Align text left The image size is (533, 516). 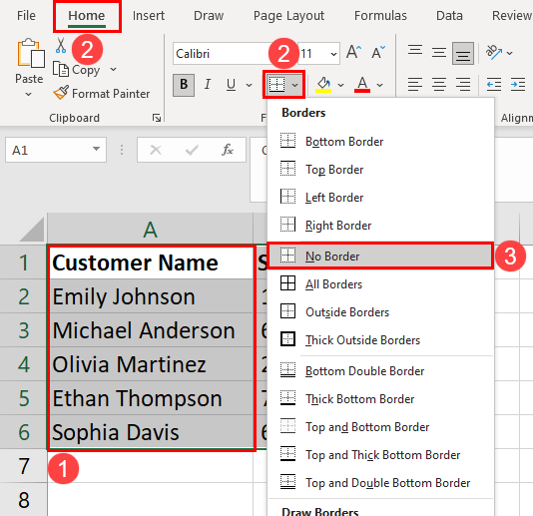[x=415, y=84]
